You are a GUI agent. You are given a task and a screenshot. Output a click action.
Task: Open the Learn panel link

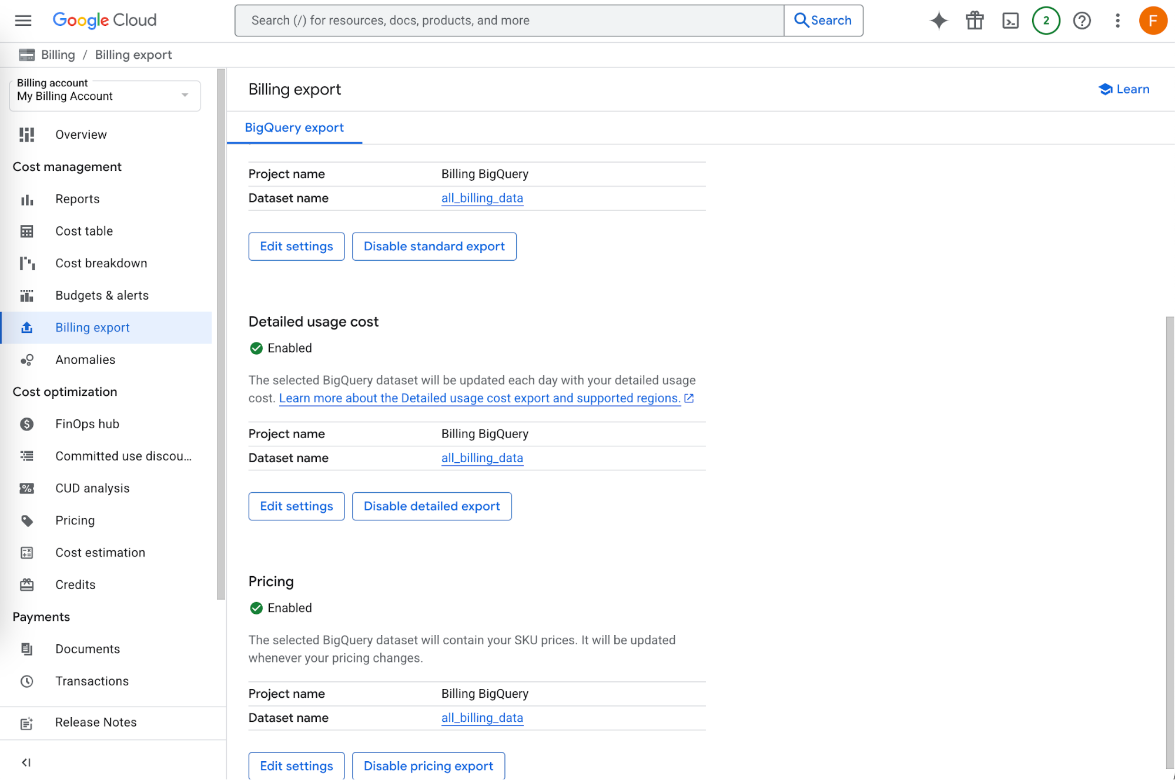(x=1124, y=89)
